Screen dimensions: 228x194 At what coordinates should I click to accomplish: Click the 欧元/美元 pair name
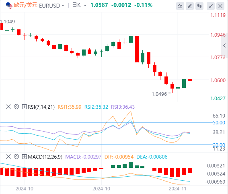tap(26, 5)
